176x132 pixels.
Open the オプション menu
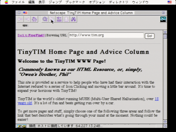pos(97,2)
